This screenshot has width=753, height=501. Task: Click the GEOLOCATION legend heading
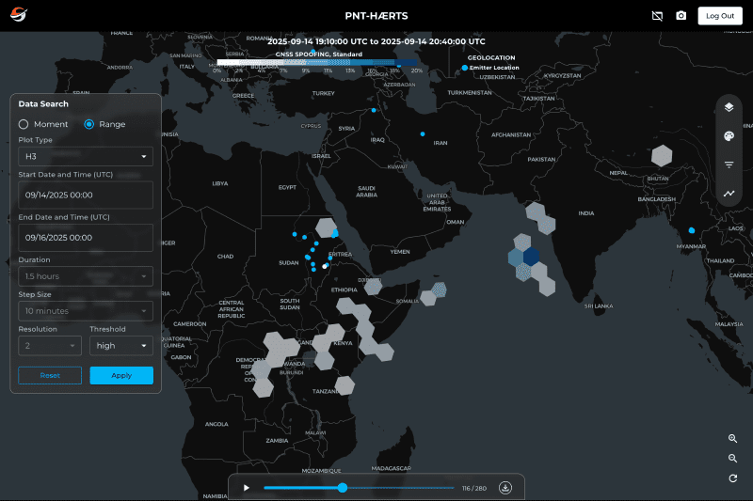click(491, 57)
